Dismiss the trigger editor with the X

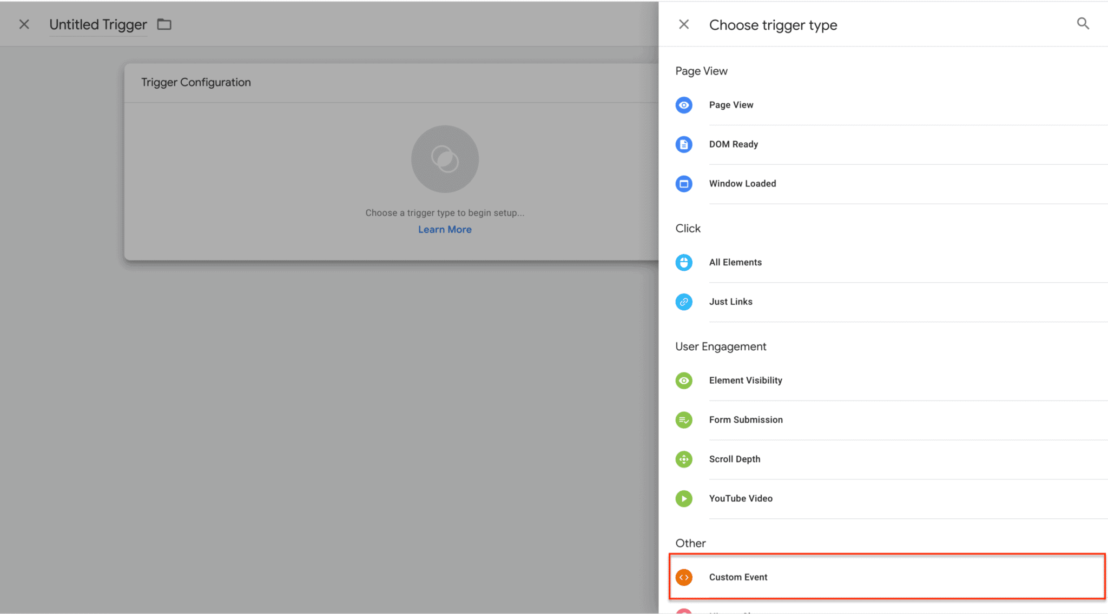tap(24, 24)
